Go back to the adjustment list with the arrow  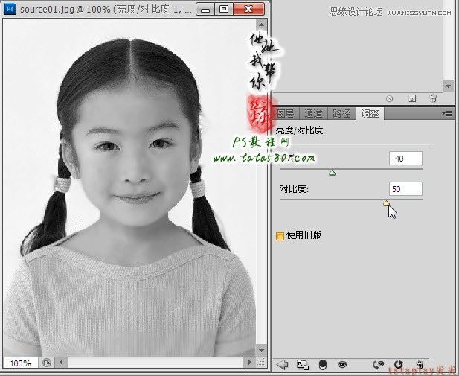(x=282, y=365)
